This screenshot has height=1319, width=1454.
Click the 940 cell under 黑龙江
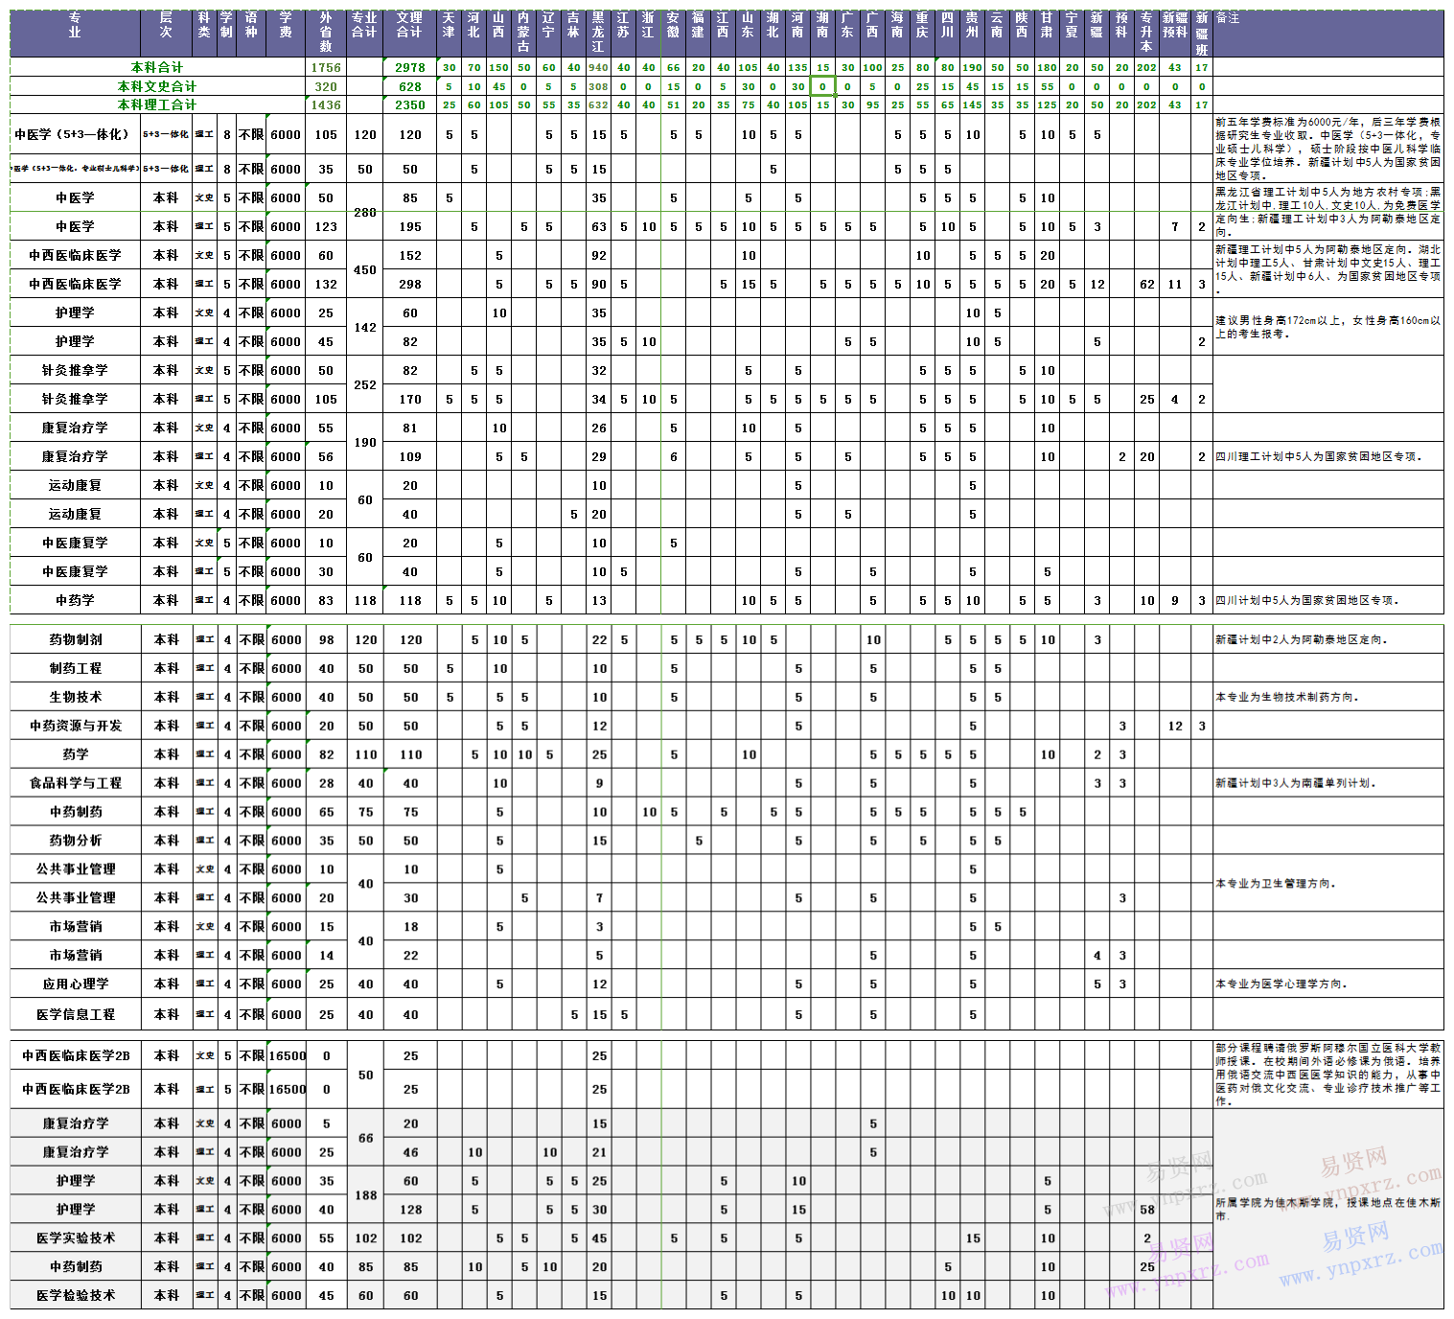(598, 67)
